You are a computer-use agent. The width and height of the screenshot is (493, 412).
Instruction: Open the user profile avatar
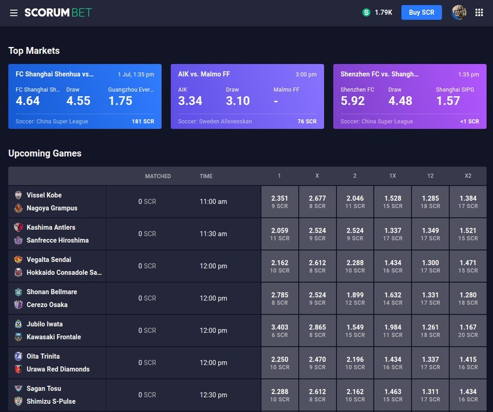[458, 12]
